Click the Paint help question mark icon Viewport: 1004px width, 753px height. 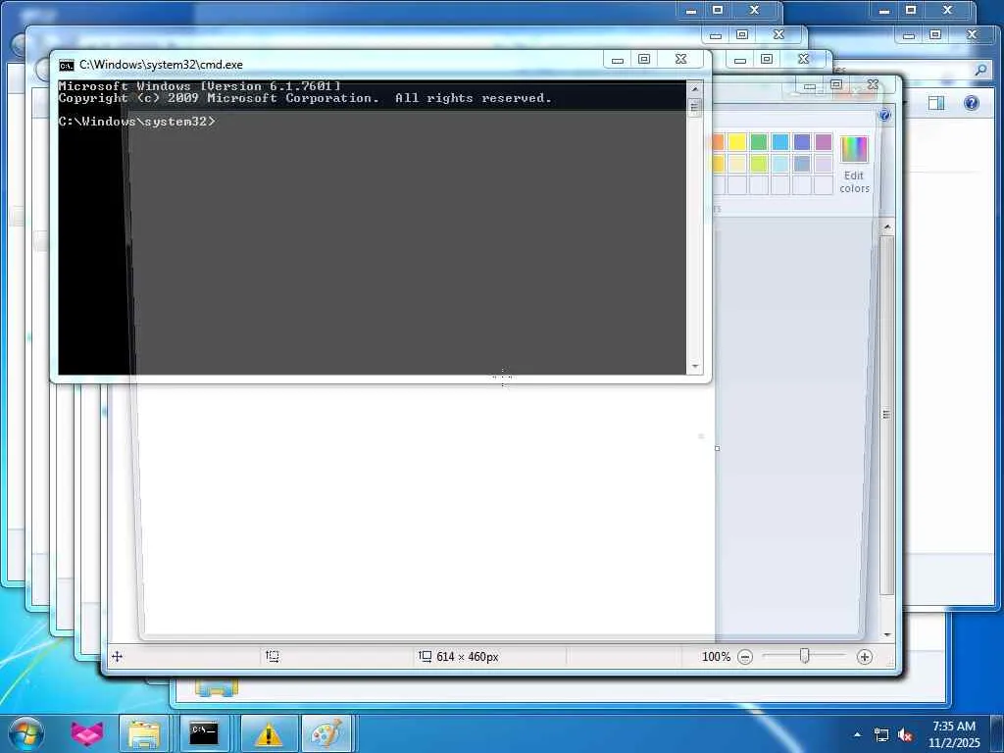(x=884, y=116)
